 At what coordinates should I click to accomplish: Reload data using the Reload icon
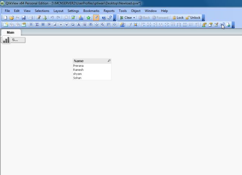click(45, 18)
